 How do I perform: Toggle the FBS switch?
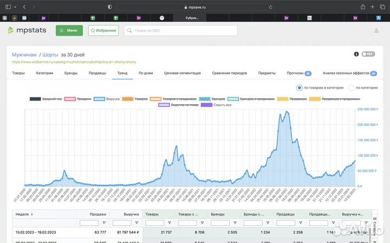point(368,54)
